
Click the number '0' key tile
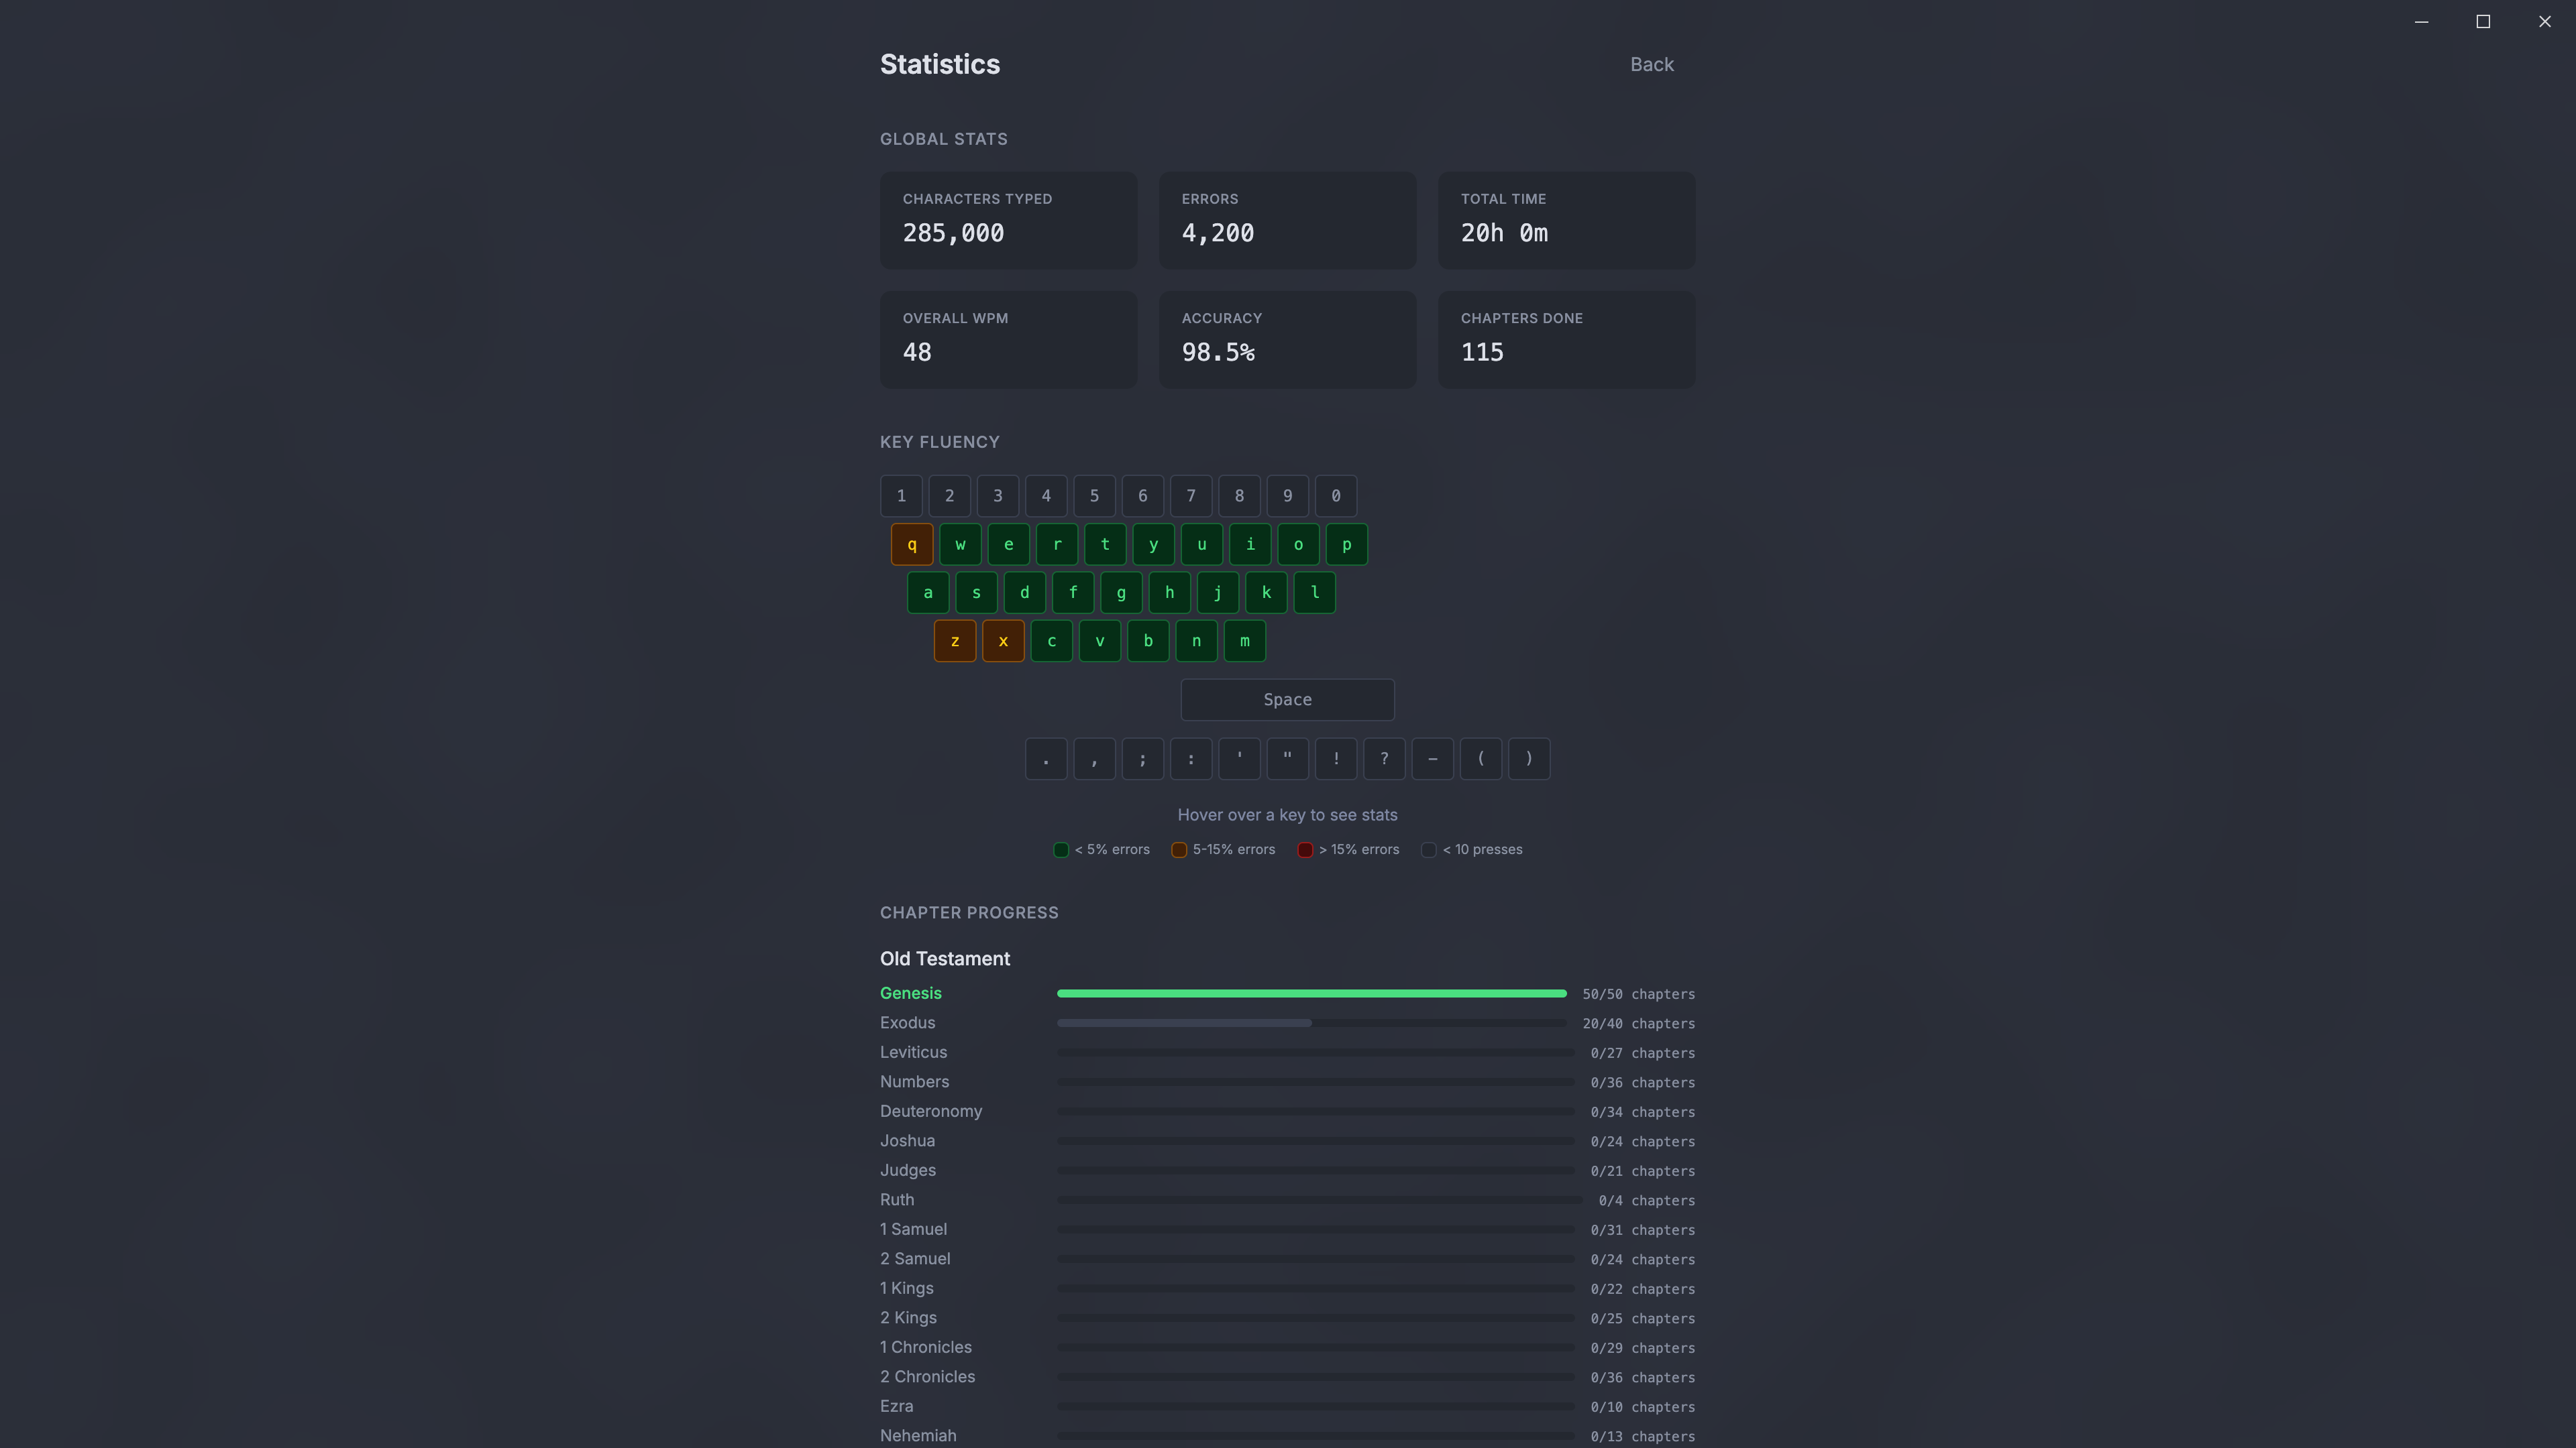click(1335, 495)
